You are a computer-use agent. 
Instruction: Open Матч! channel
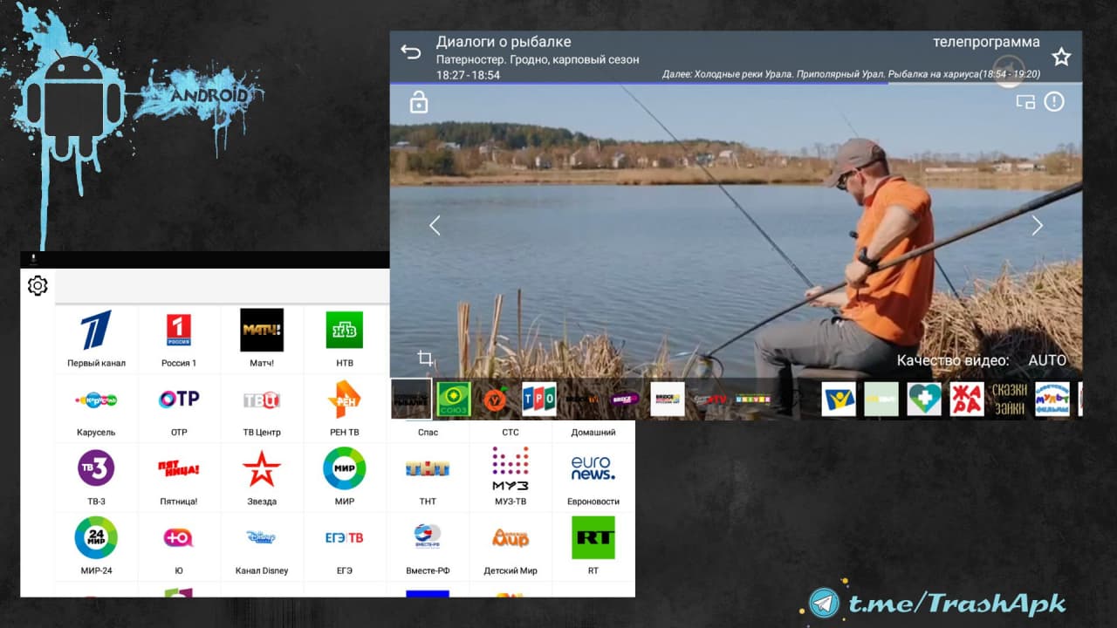(x=262, y=339)
